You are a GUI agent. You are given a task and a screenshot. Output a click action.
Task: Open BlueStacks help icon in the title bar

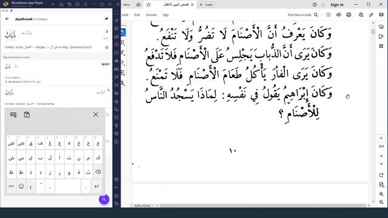point(78,4)
